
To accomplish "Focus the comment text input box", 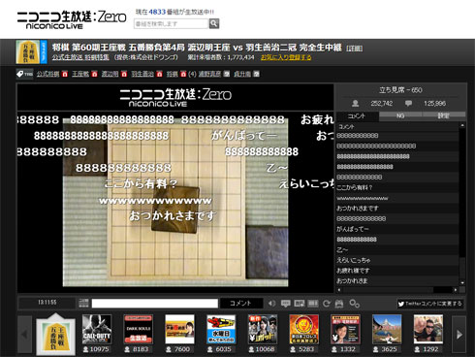I will pos(155,304).
